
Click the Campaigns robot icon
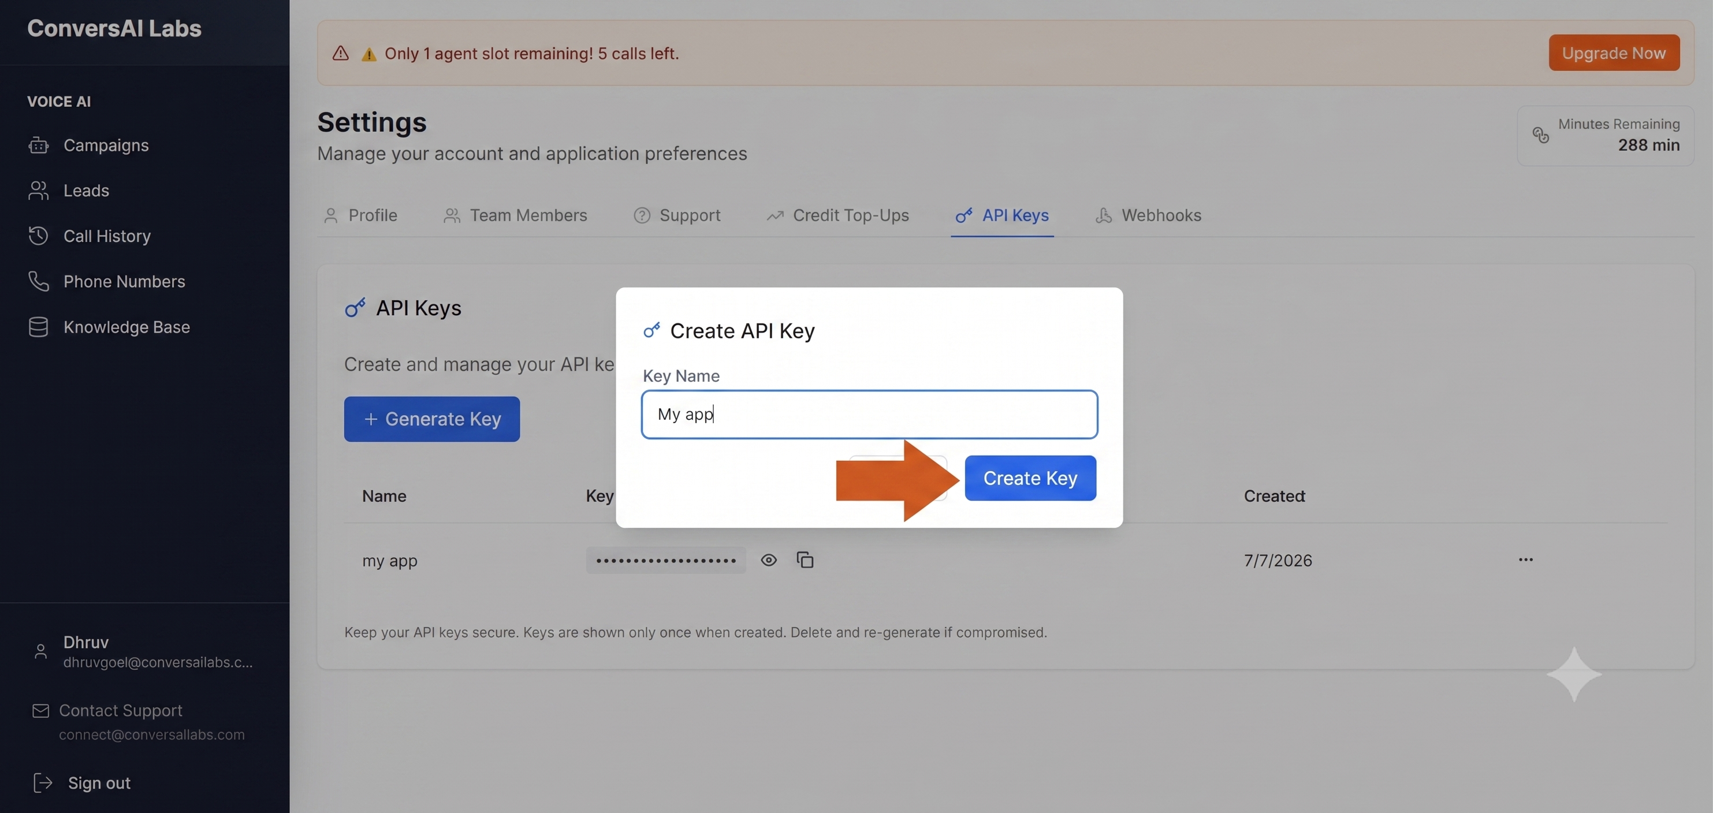coord(39,145)
